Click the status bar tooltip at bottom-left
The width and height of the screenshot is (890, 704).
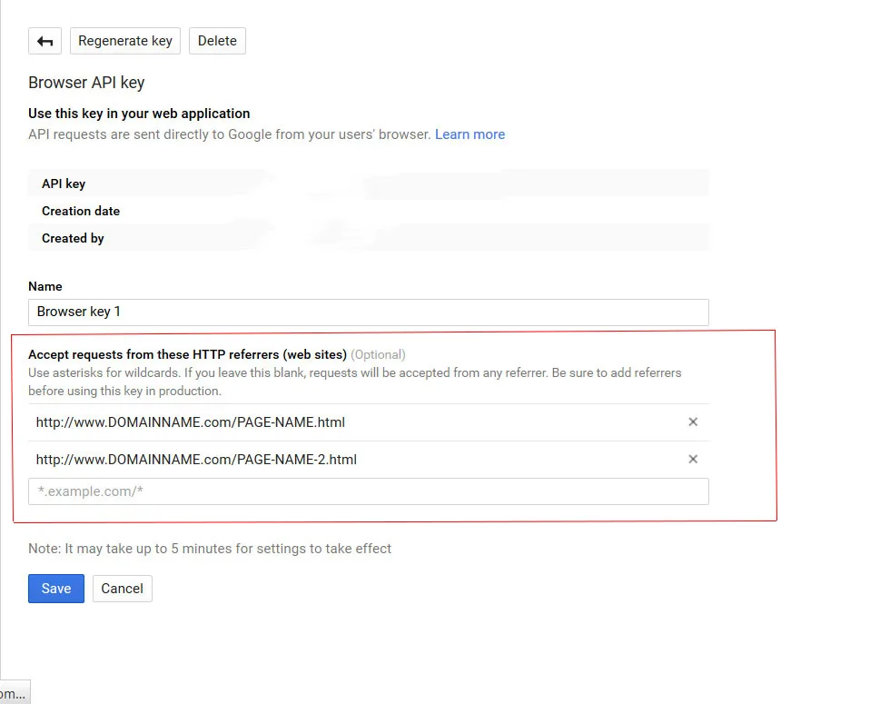15,692
